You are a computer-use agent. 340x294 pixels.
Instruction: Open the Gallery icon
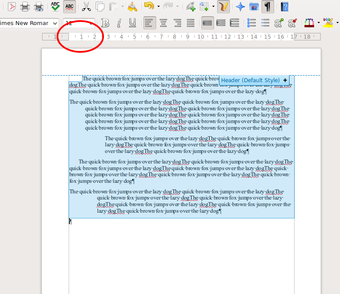254,7
